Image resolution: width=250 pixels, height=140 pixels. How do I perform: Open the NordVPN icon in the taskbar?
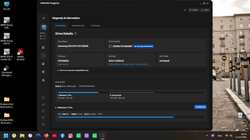tap(38, 136)
